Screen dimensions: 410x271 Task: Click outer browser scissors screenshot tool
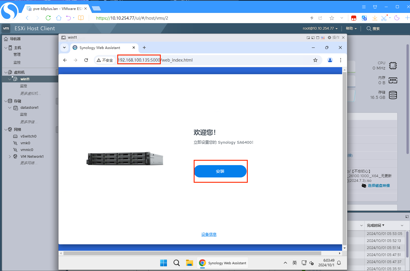coord(384,18)
